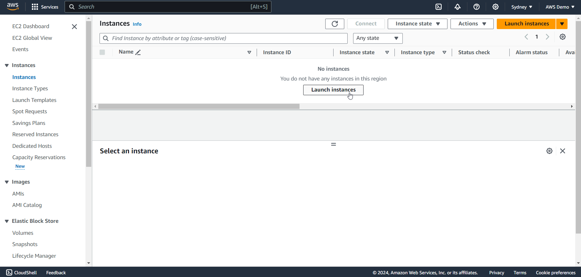Open details panel settings gear
The height and width of the screenshot is (277, 581).
549,151
